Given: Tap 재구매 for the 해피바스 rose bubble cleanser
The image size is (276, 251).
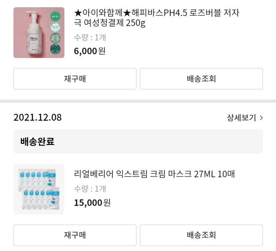Looking at the screenshot, I should 75,79.
